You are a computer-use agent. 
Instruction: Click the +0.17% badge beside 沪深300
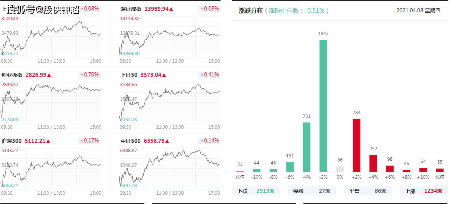click(89, 141)
